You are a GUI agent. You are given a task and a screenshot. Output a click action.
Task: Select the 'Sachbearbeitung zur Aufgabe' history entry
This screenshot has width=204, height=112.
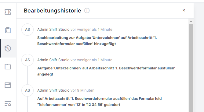click(x=97, y=41)
